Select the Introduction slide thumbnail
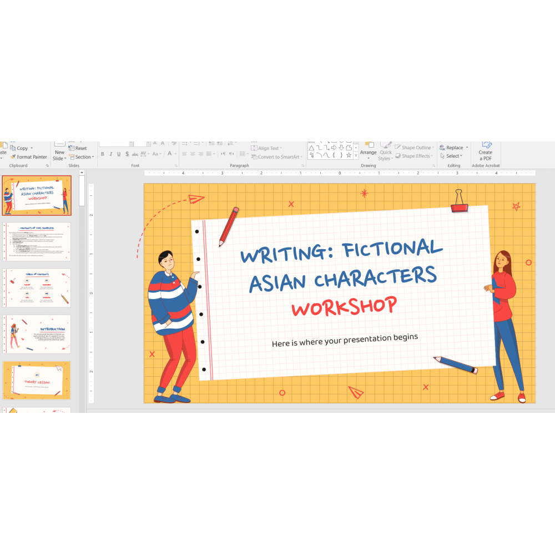This screenshot has height=555, width=555. (x=37, y=334)
